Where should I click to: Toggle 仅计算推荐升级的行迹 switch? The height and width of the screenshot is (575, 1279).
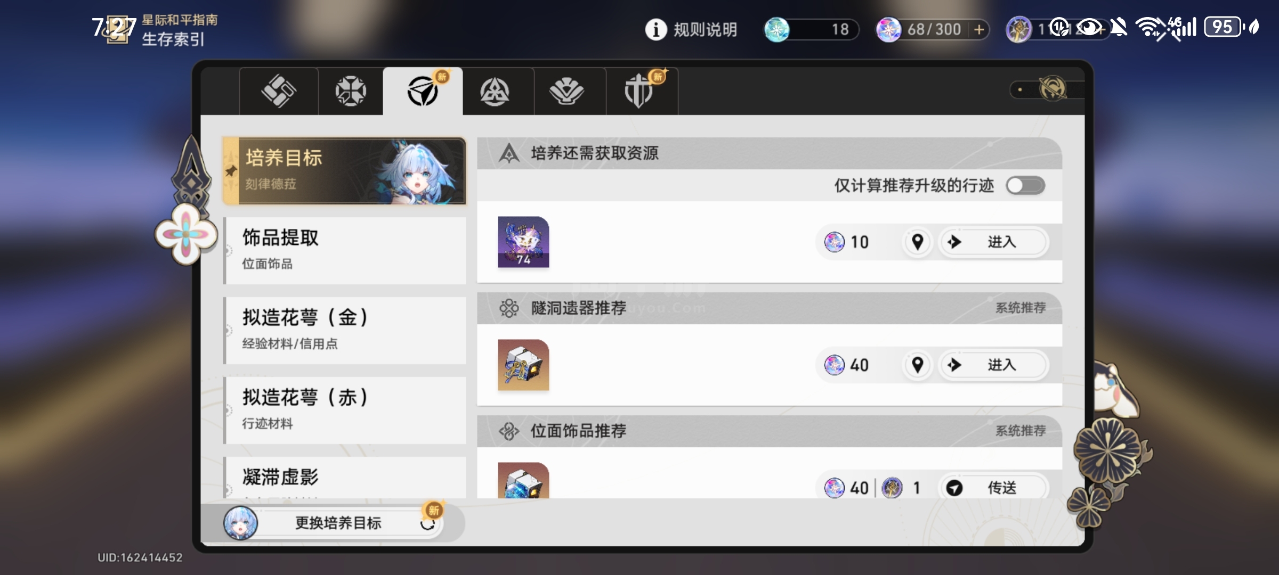pyautogui.click(x=1025, y=185)
